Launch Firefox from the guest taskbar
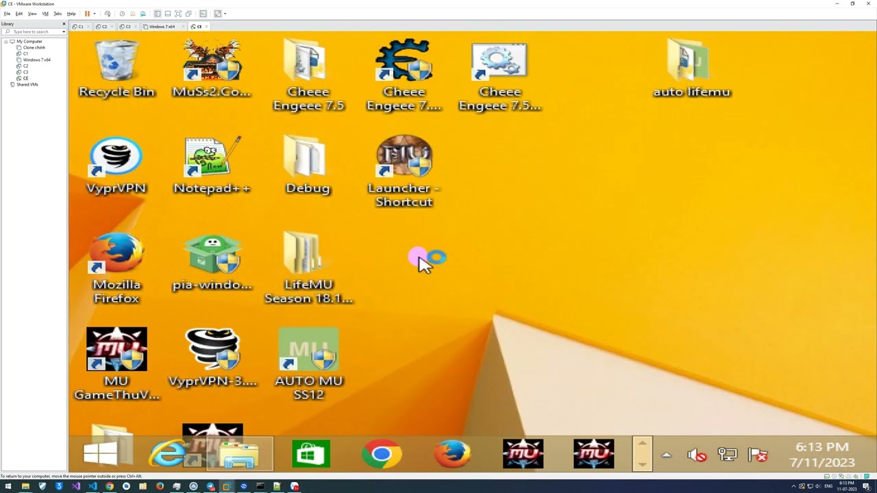This screenshot has width=877, height=493. [x=452, y=454]
